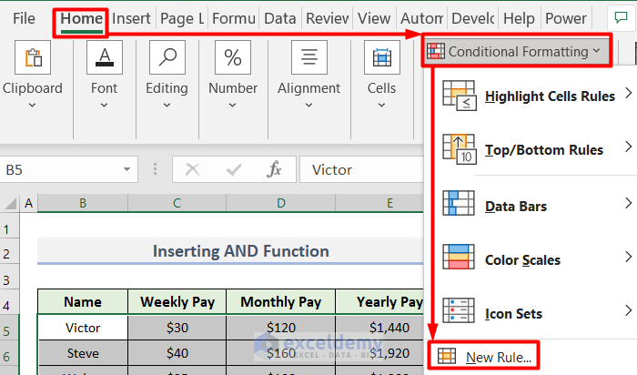Click the Font color icon
The width and height of the screenshot is (637, 375).
click(105, 57)
